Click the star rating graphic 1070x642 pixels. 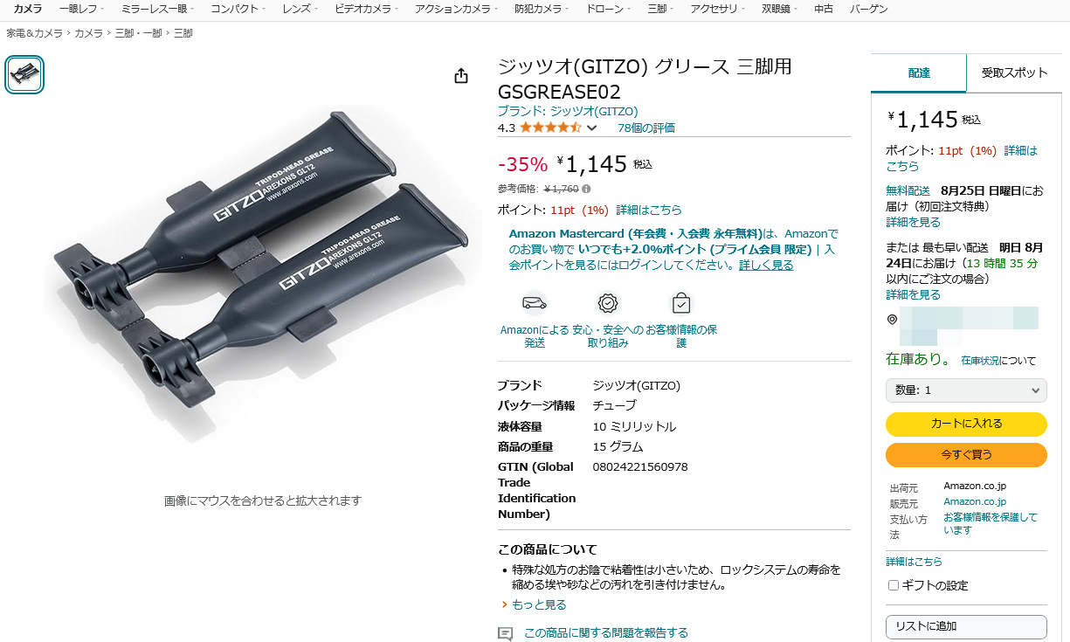(550, 128)
